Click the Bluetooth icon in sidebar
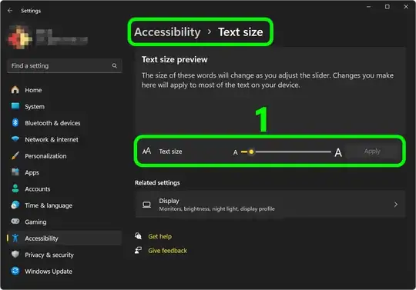 point(15,122)
